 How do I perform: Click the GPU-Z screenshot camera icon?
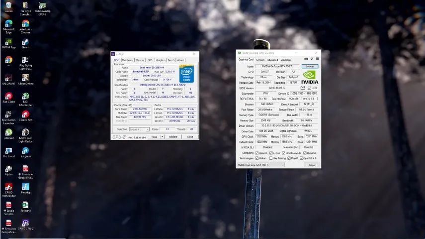coord(306,59)
